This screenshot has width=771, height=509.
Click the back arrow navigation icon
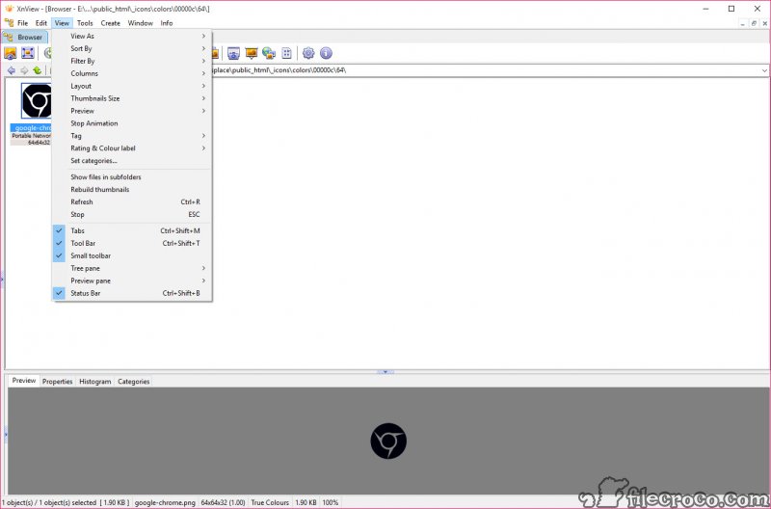coord(11,70)
